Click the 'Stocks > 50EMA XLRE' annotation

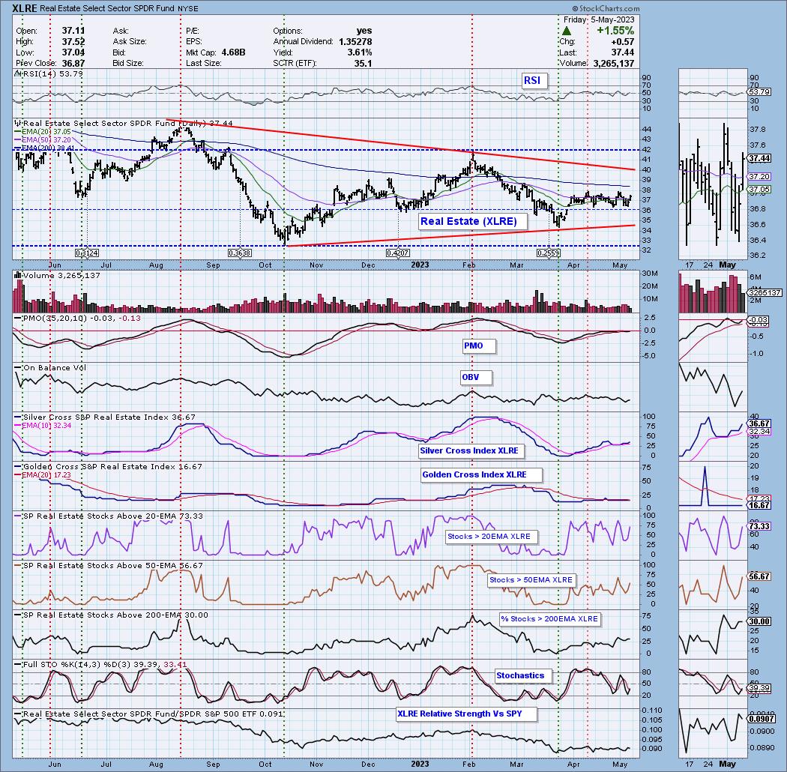click(x=531, y=580)
